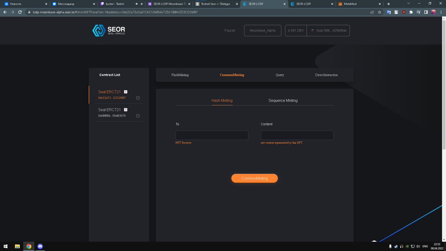
Task: Click the To receiver input field
Action: 212,135
